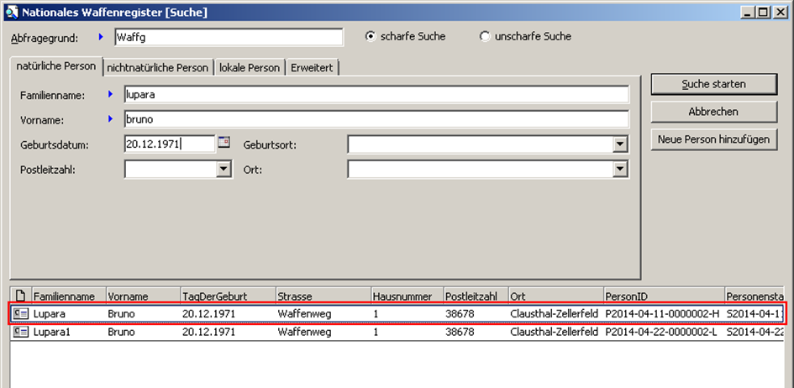This screenshot has height=388, width=794.
Task: Switch to the nichtnatürliche Person tab
Action: tap(157, 68)
